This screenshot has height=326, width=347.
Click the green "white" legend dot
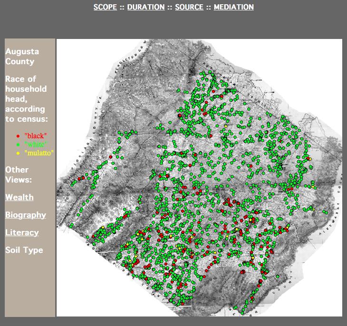point(18,144)
